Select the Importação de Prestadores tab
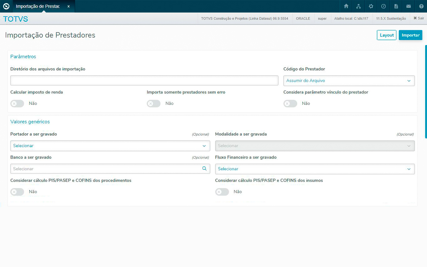427x267 pixels. point(38,6)
